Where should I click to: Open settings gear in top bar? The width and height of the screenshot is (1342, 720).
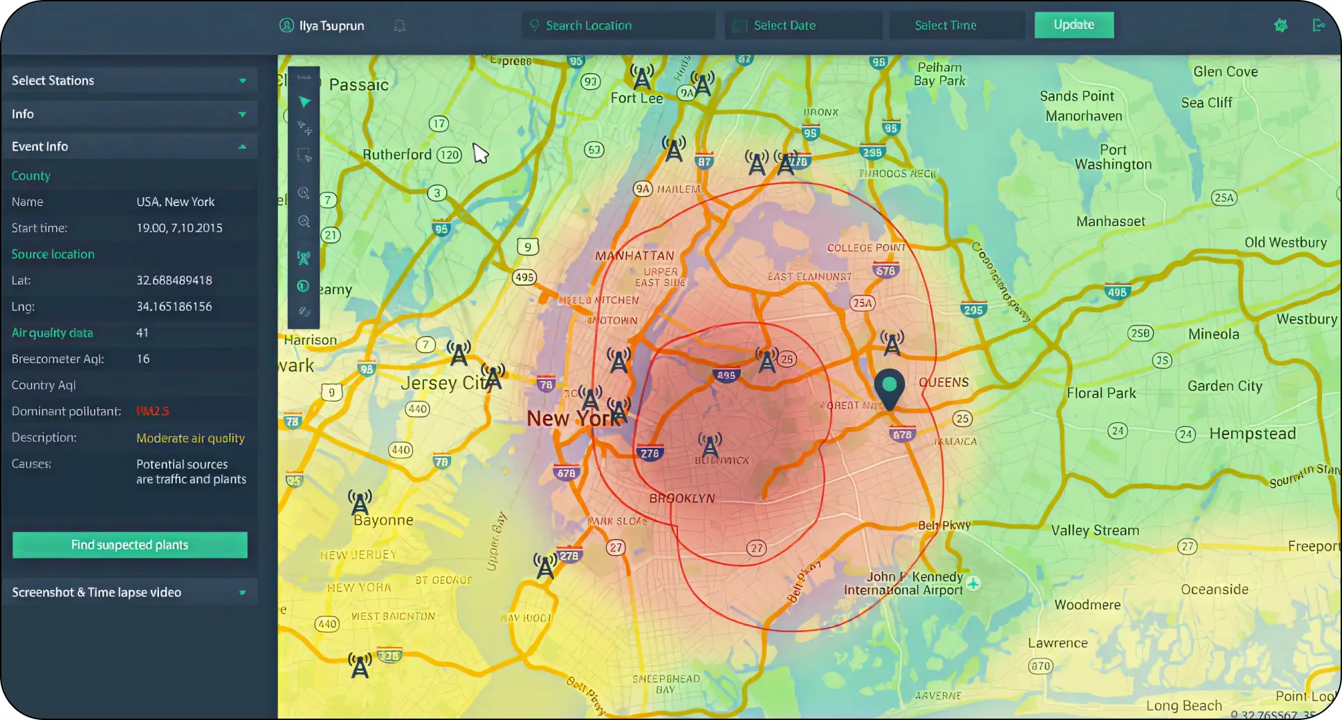click(x=1280, y=26)
